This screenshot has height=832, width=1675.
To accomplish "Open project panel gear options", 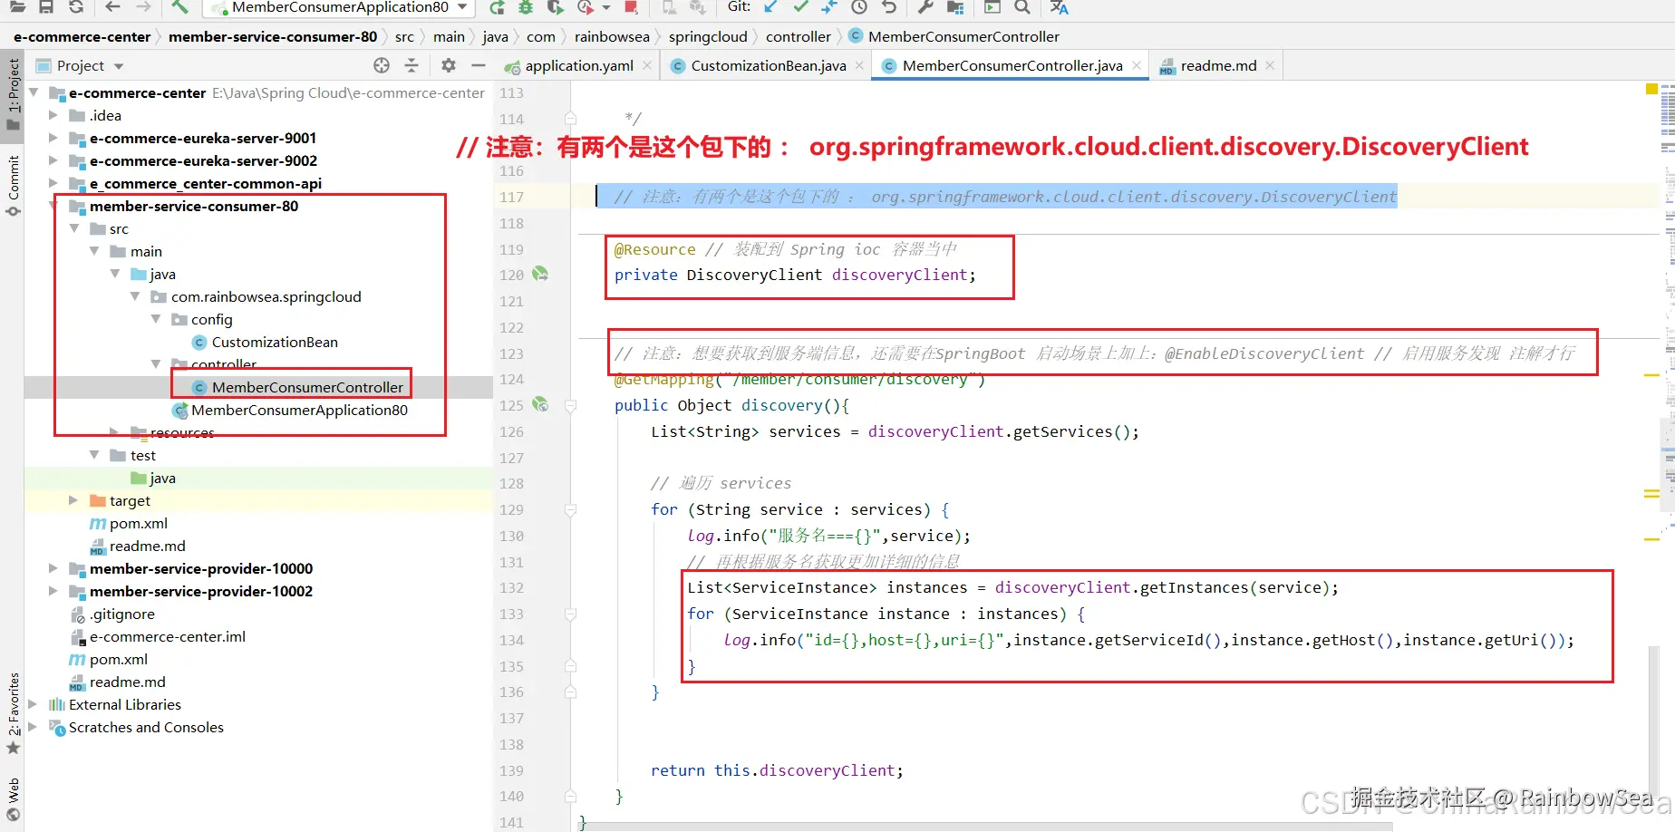I will pyautogui.click(x=449, y=65).
